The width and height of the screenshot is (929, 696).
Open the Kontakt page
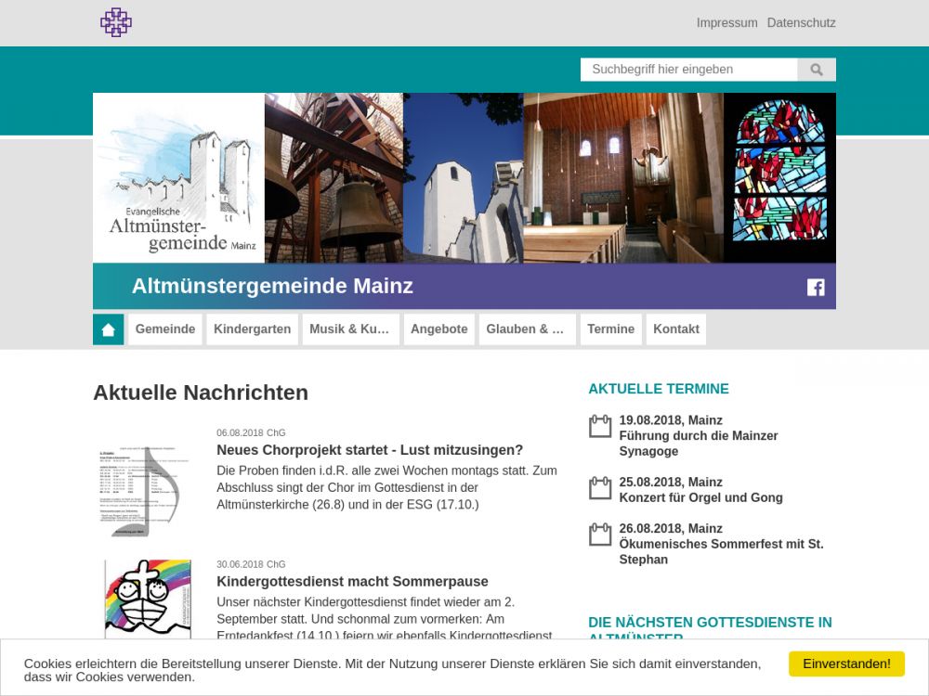tap(675, 329)
